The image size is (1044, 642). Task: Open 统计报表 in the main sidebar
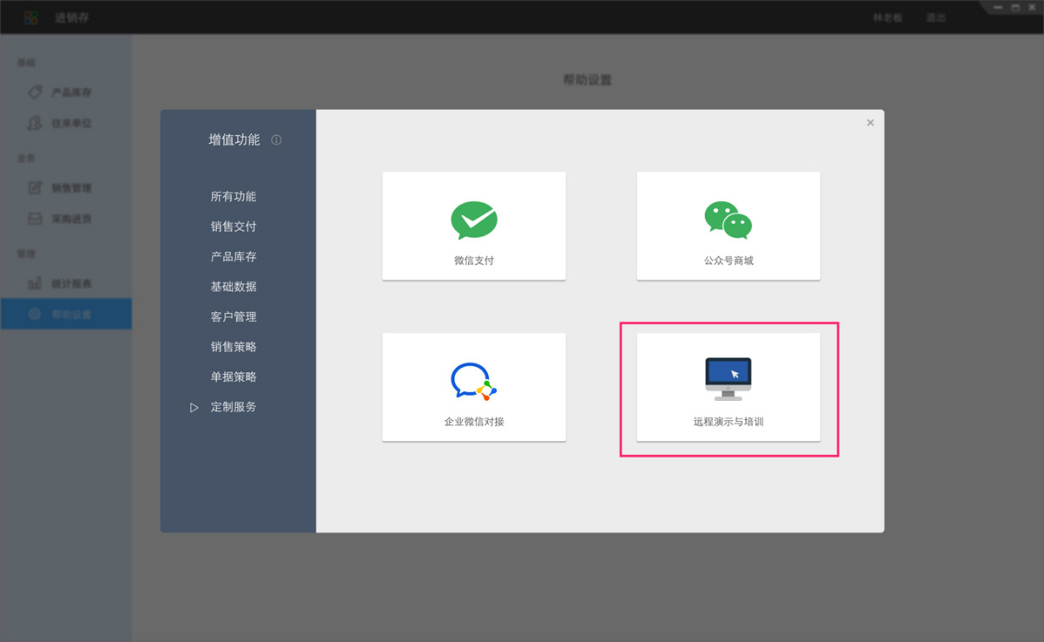66,284
